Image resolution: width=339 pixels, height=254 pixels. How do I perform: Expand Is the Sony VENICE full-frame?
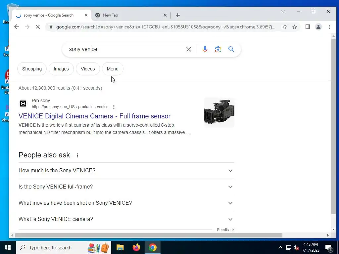click(126, 187)
